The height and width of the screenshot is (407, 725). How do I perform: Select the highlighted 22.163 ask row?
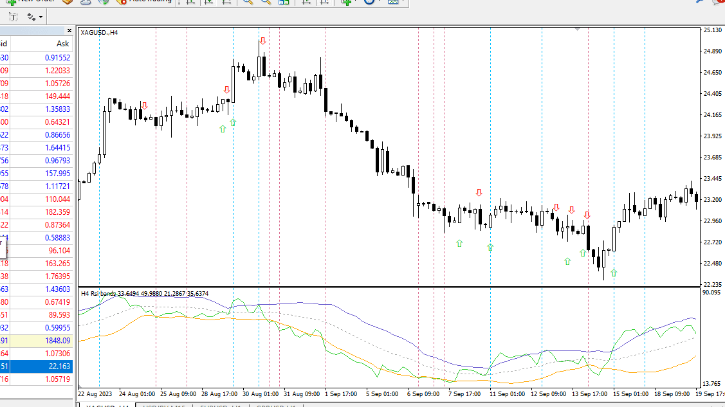tap(36, 366)
